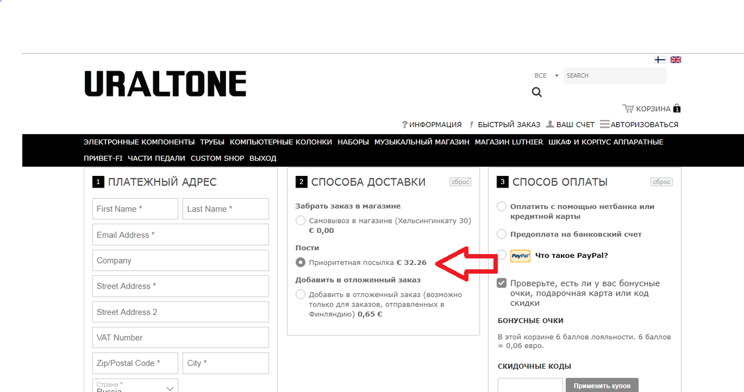Click the Street Address 2 field
744x392 pixels.
point(181,312)
